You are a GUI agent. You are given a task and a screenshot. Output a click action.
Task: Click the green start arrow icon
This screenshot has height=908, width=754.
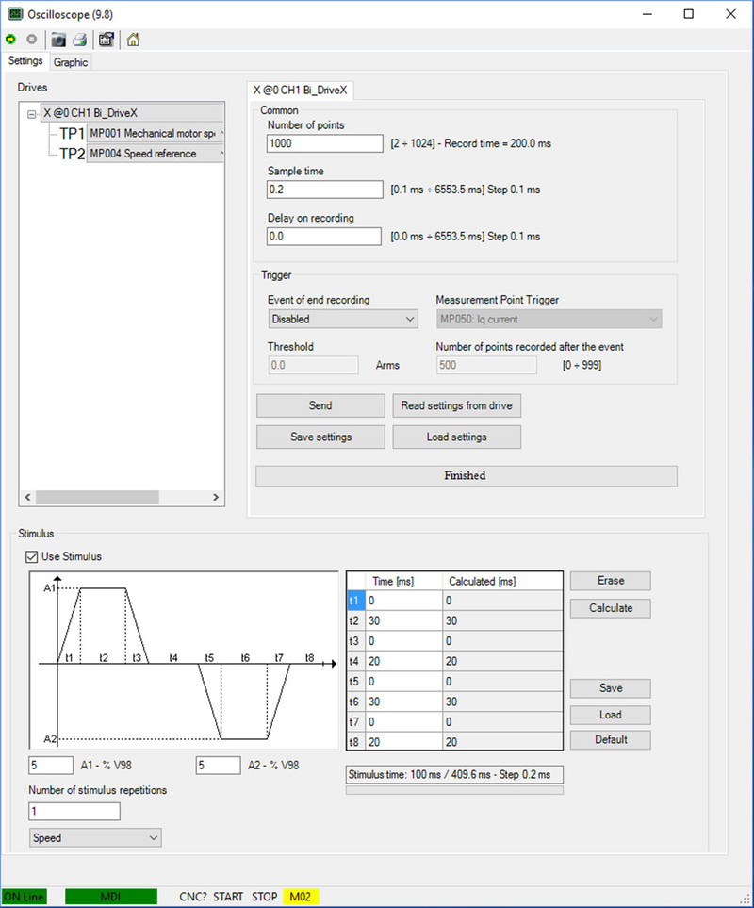[10, 40]
